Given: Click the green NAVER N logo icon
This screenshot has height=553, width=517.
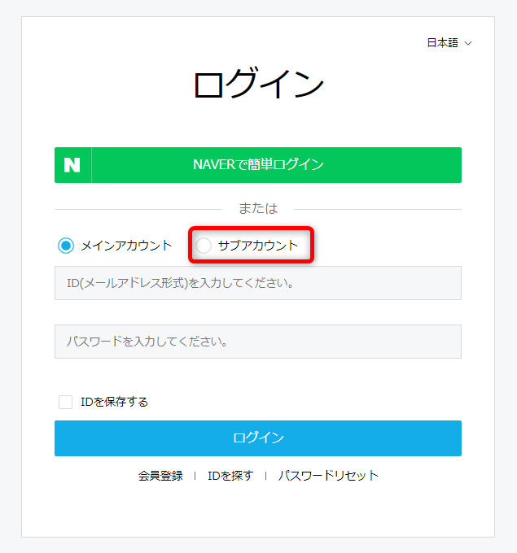Looking at the screenshot, I should pyautogui.click(x=72, y=165).
